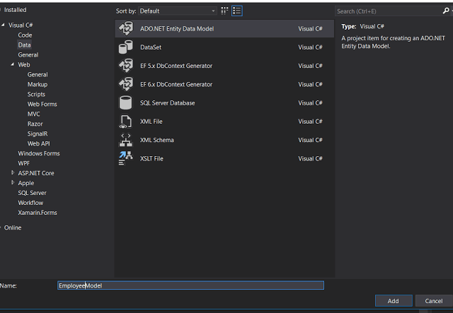Image resolution: width=453 pixels, height=313 pixels.
Task: Select the SQL Server Database icon
Action: (x=126, y=102)
